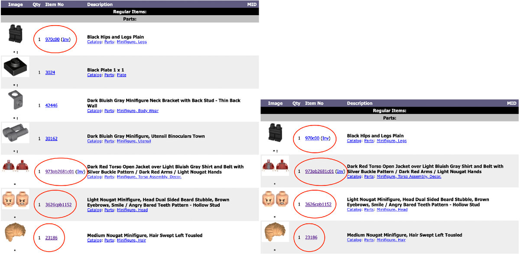The width and height of the screenshot is (520, 255).
Task: Open the Neck Bracket part thumbnail
Action: (16, 100)
